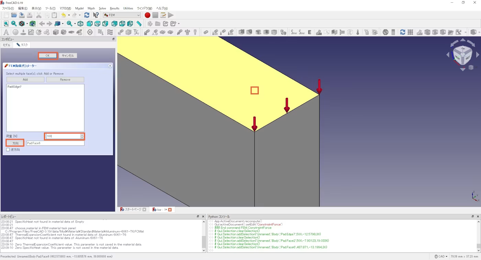Close the Python コンソール panel
This screenshot has width=481, height=260.
[x=478, y=216]
